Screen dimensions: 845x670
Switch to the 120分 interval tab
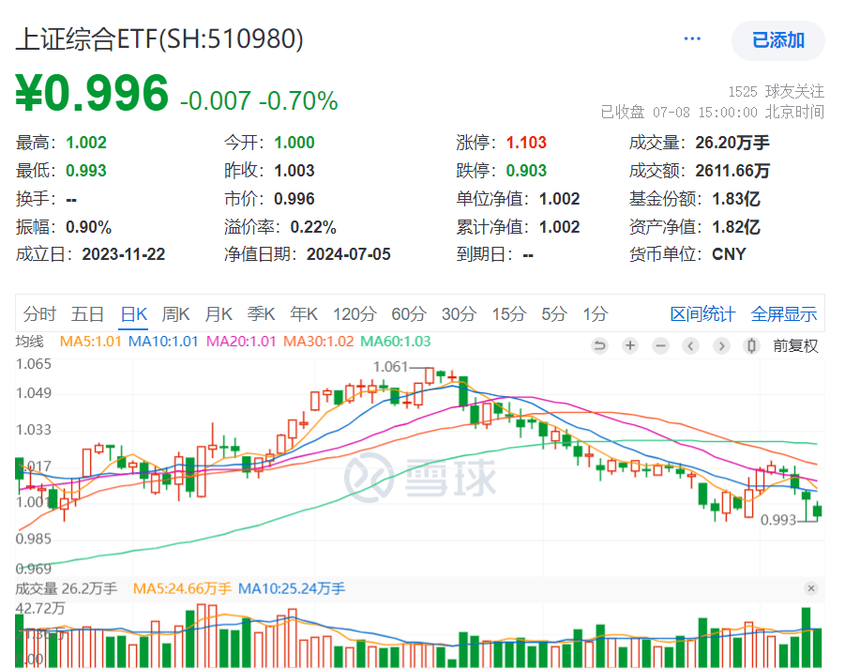click(355, 313)
